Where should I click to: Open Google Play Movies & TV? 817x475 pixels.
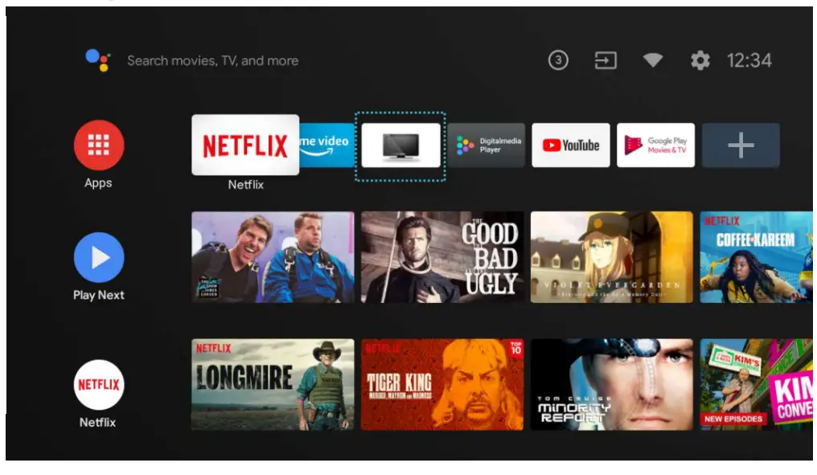656,145
